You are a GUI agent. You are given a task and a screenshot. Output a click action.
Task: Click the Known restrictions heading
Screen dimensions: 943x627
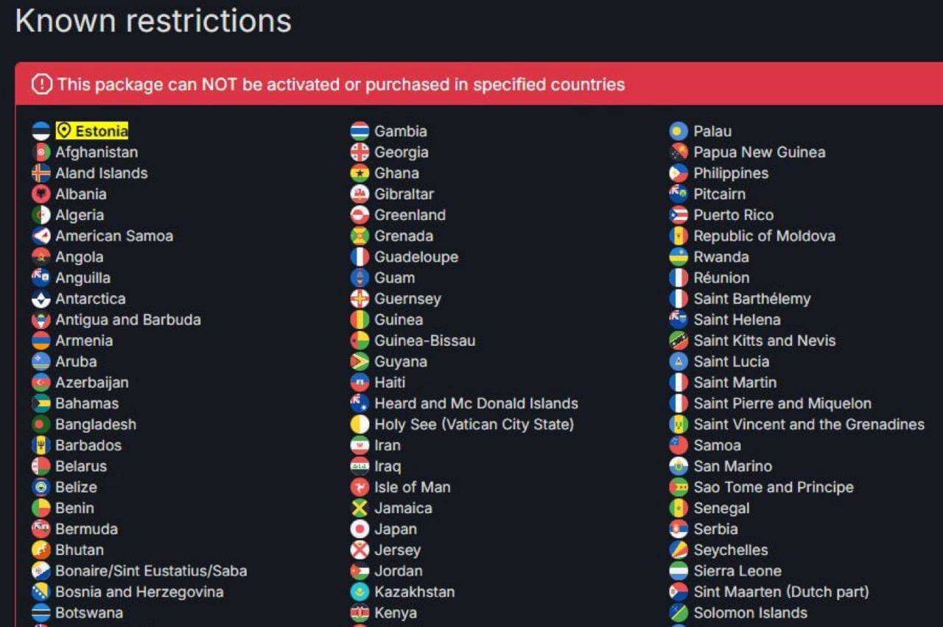coord(153,21)
